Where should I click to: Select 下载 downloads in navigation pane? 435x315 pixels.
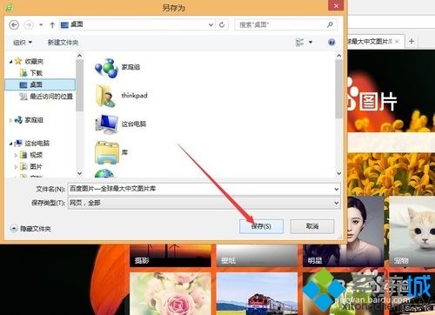click(30, 73)
